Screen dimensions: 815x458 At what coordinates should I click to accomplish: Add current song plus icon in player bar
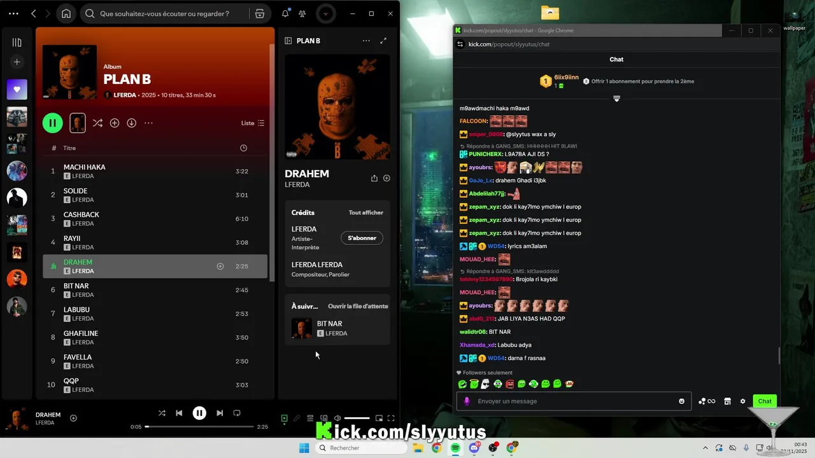pyautogui.click(x=73, y=418)
